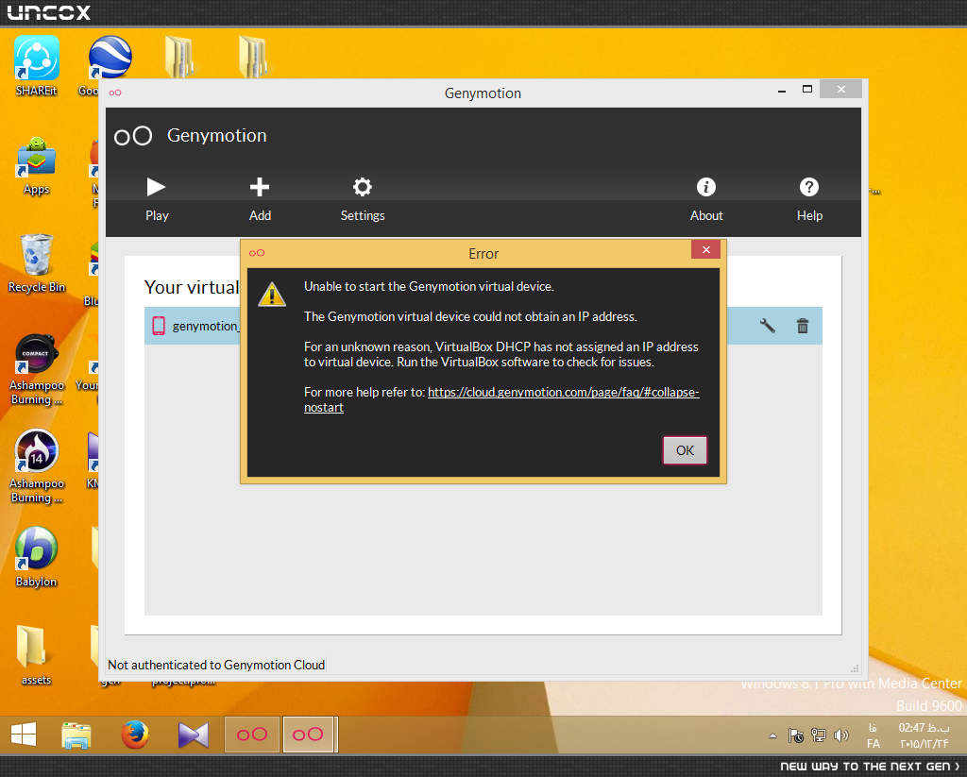Click the trash icon to delete the device
Image resolution: width=967 pixels, height=777 pixels.
coord(803,326)
